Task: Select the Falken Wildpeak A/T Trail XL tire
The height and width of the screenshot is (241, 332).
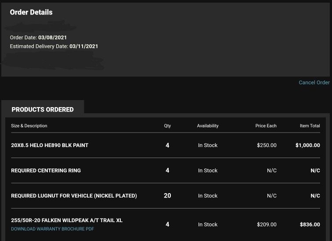Action: point(67,220)
